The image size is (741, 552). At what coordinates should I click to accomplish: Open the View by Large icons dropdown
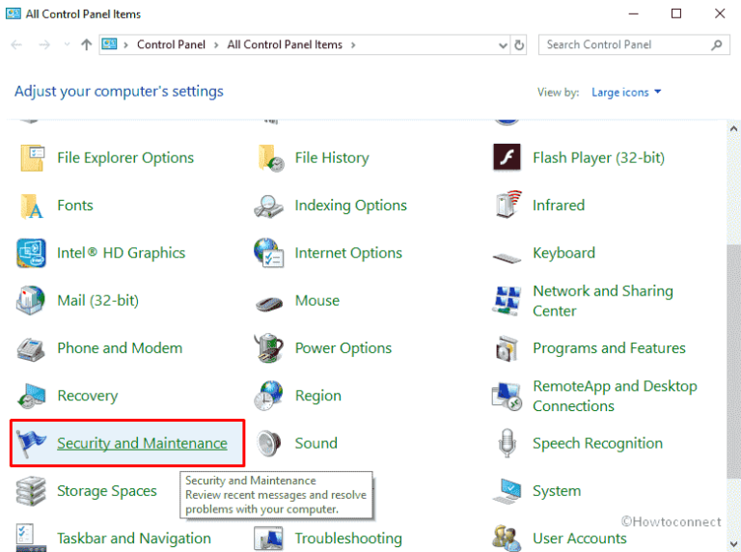[626, 92]
